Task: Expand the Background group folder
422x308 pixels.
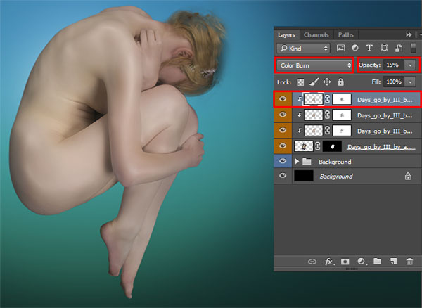Action: [x=297, y=162]
